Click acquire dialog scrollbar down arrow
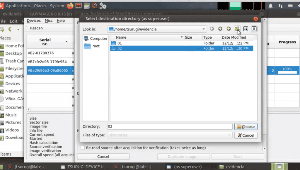The height and width of the screenshot is (170, 300). [x=265, y=148]
